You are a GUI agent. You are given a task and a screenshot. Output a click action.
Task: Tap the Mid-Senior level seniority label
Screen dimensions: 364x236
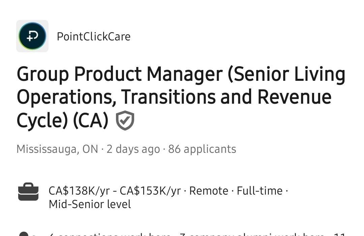90,204
